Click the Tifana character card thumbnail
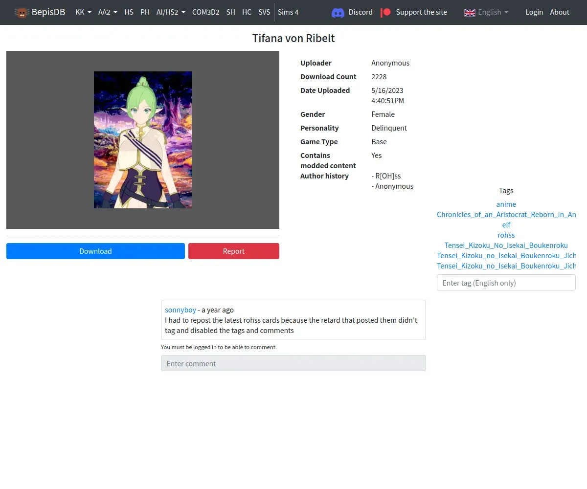The image size is (587, 489). coord(143,140)
